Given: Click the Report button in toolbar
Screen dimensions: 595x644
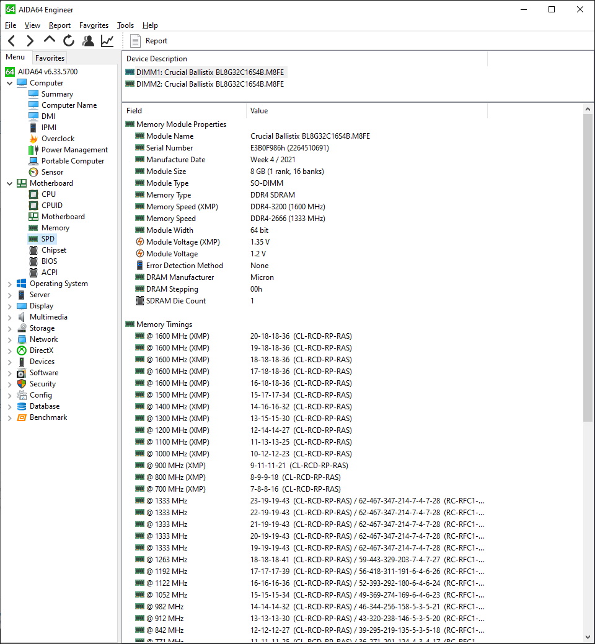Looking at the screenshot, I should (x=149, y=41).
